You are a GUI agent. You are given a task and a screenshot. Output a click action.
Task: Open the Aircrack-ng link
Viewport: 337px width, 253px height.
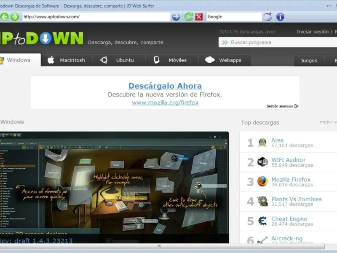tap(287, 238)
